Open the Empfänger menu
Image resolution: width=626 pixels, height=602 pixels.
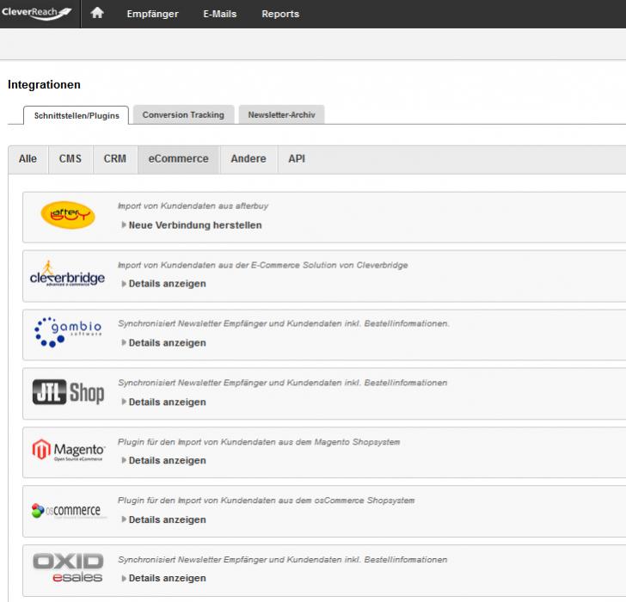coord(152,14)
